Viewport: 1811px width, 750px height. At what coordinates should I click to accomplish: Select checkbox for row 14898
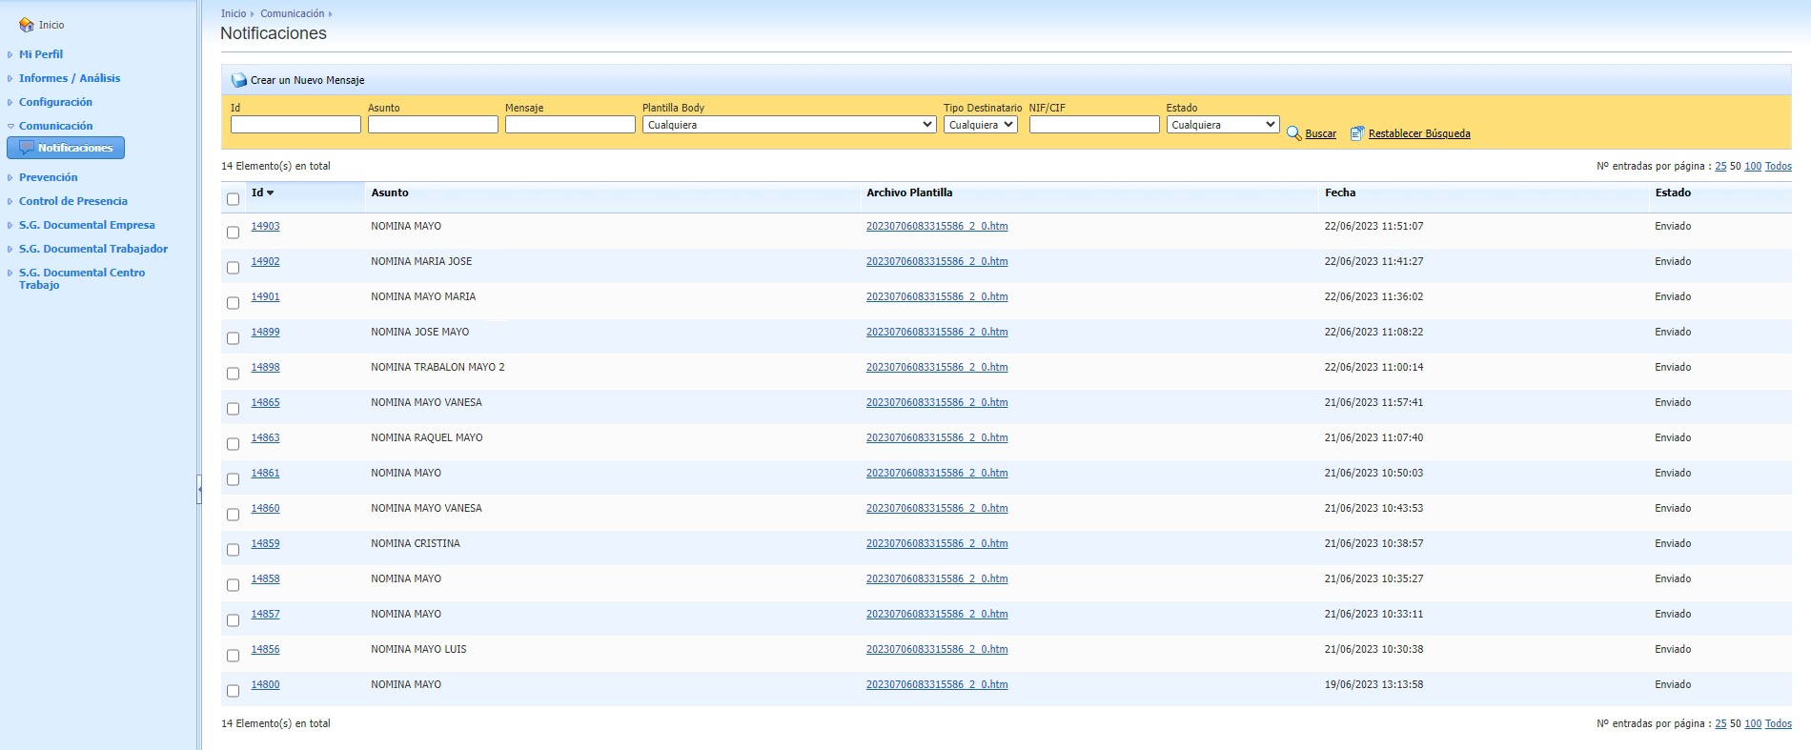click(233, 374)
